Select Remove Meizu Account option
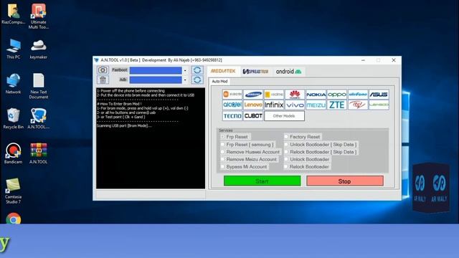 tap(249, 159)
